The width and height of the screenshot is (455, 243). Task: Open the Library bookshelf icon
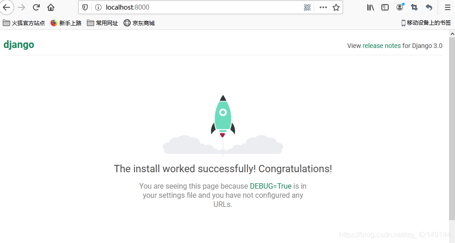click(370, 7)
